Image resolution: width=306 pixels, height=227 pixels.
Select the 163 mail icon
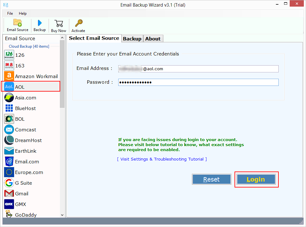tap(9, 66)
